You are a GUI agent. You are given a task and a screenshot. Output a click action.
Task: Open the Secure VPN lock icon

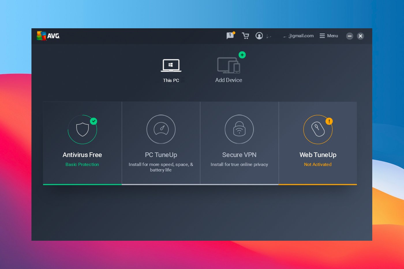[x=239, y=129]
